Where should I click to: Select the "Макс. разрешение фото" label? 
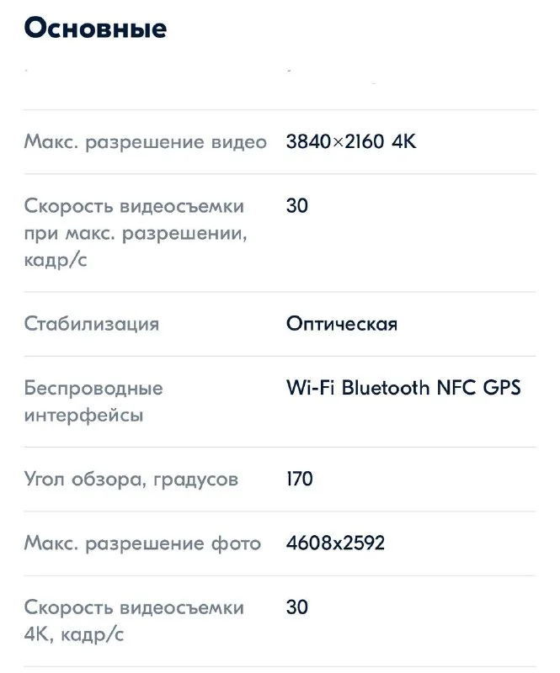pyautogui.click(x=142, y=543)
